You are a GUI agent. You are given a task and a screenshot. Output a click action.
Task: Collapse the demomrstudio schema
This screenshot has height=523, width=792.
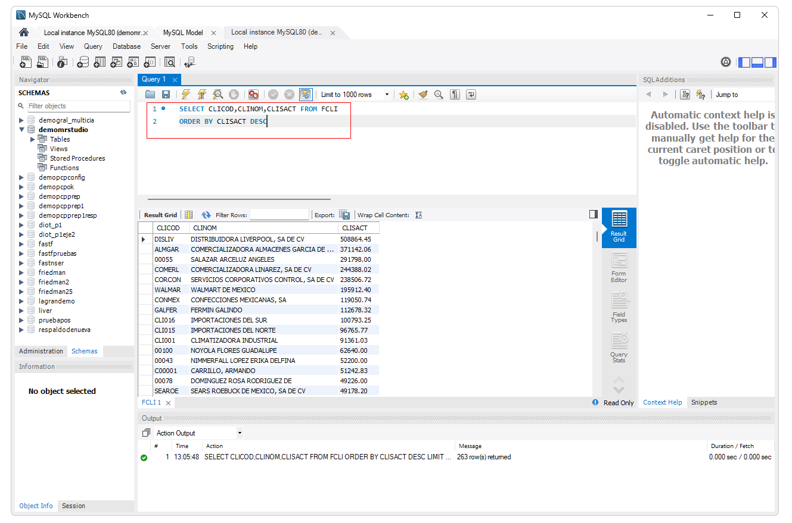tap(22, 130)
